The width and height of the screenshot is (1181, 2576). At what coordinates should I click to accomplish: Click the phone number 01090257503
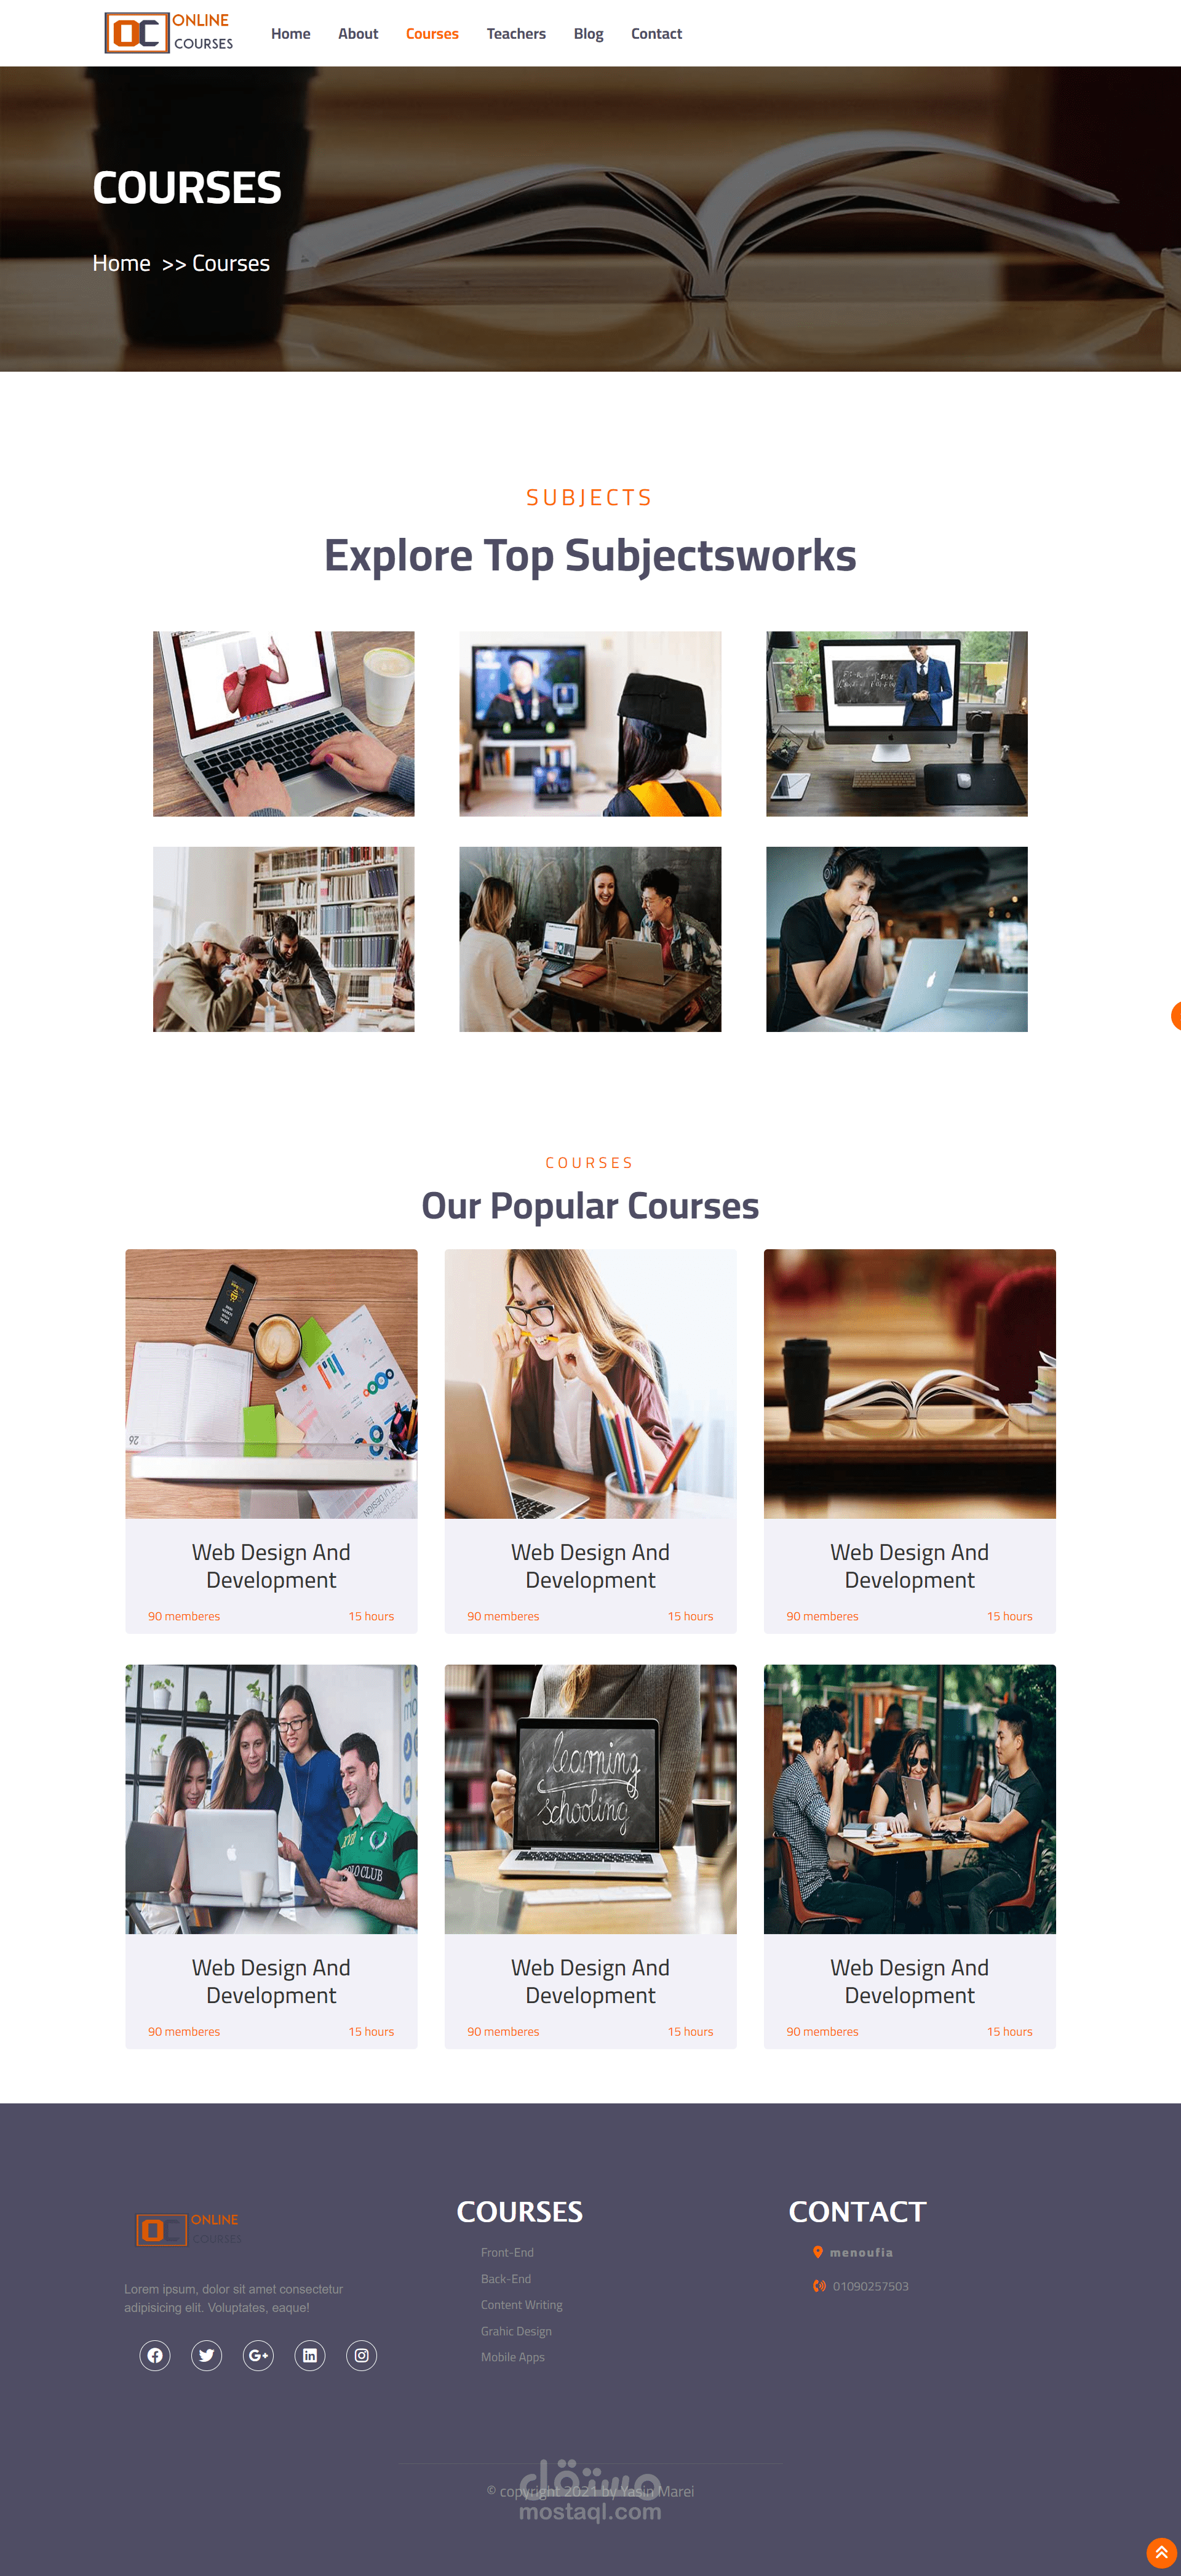point(870,2286)
